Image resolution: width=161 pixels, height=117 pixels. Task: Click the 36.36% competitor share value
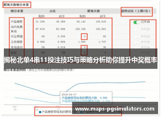61,22
